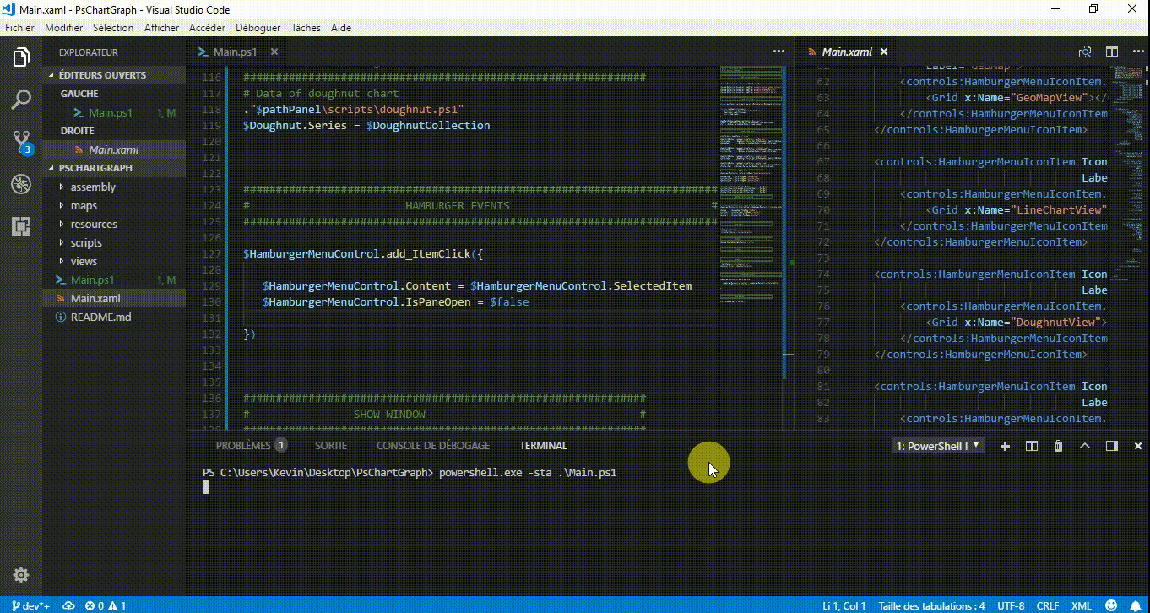1150x613 pixels.
Task: Click Li 1, Col 1 to go to a line
Action: (844, 605)
